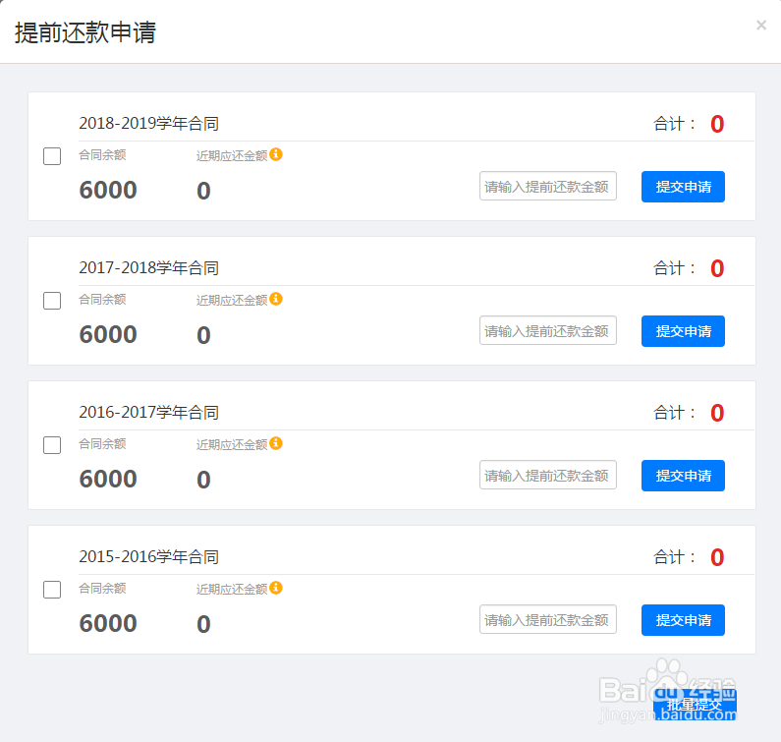Click info icon for 2016-2017学年合同 近期应还金额

pos(276,443)
